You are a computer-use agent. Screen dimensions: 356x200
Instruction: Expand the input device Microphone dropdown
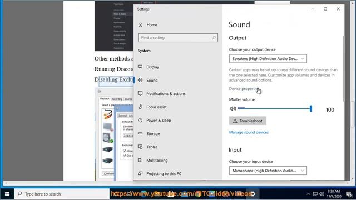click(268, 171)
